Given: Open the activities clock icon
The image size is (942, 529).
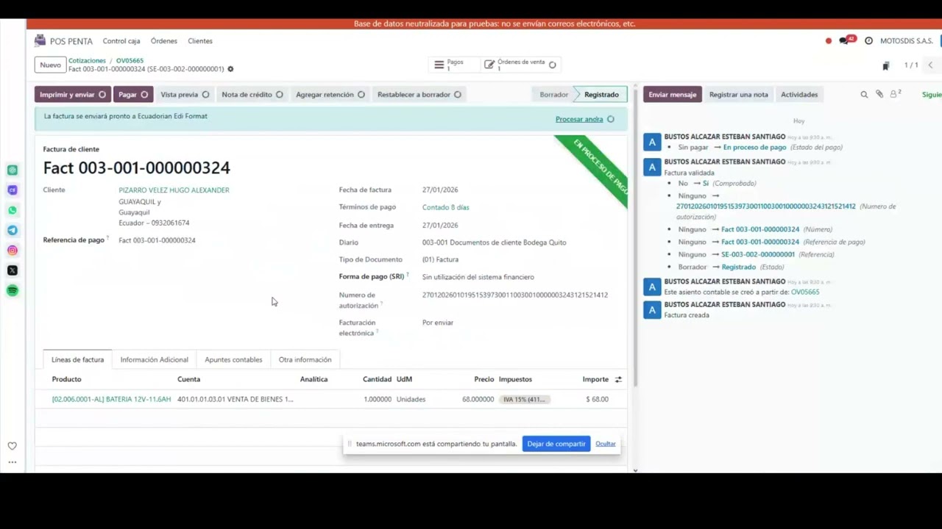Looking at the screenshot, I should 868,41.
